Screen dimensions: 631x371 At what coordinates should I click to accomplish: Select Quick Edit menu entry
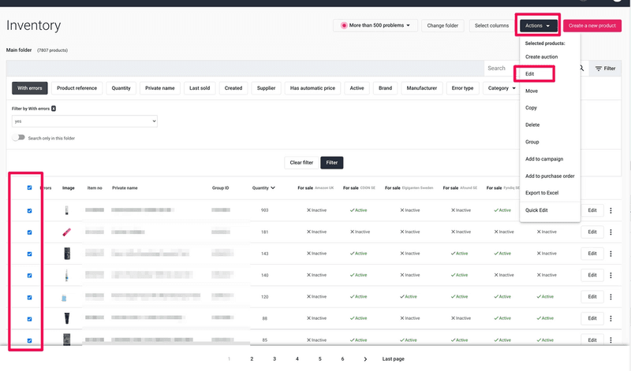point(536,210)
